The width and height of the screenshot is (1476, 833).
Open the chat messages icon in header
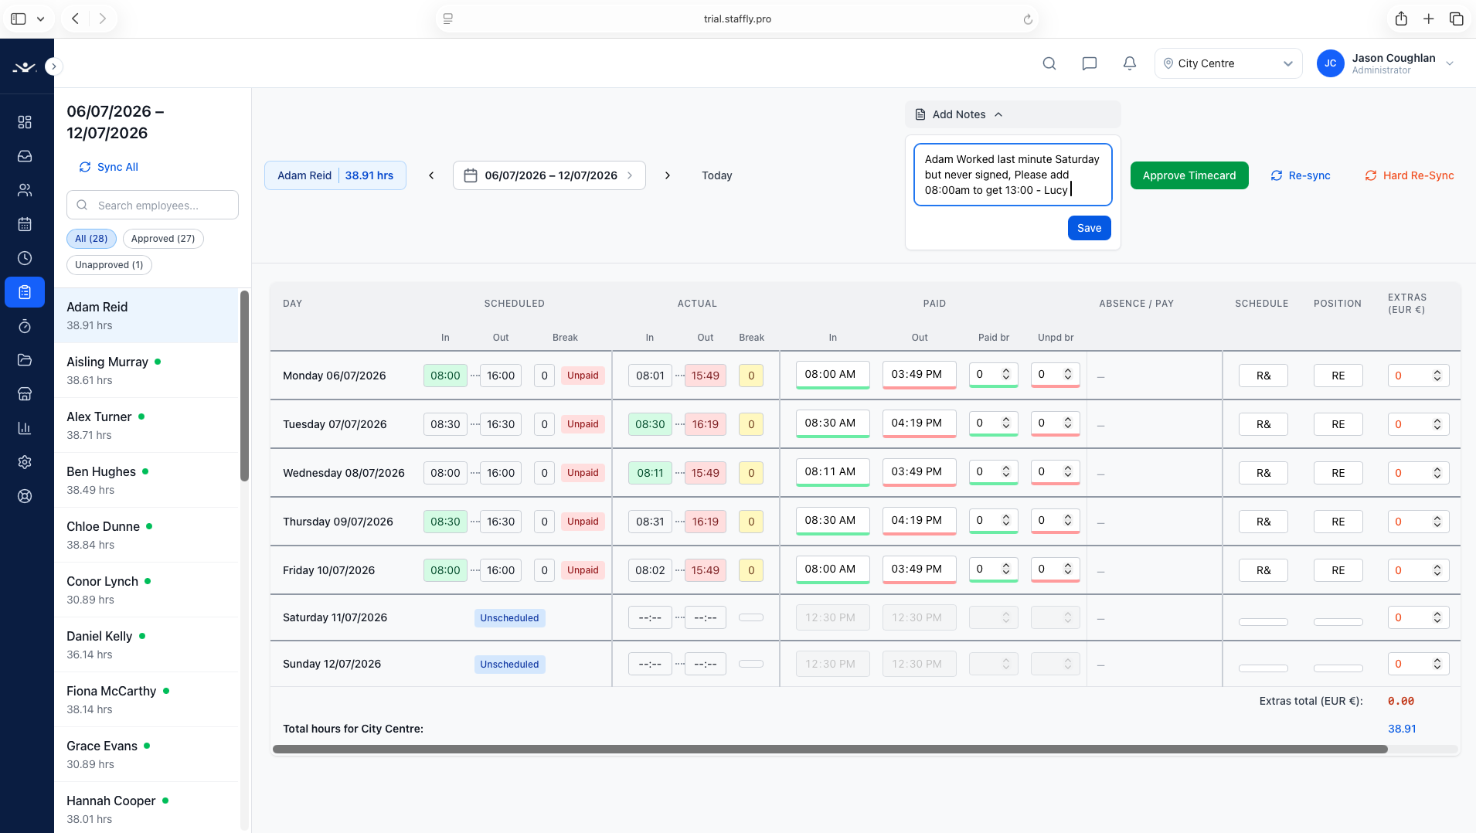pos(1090,63)
